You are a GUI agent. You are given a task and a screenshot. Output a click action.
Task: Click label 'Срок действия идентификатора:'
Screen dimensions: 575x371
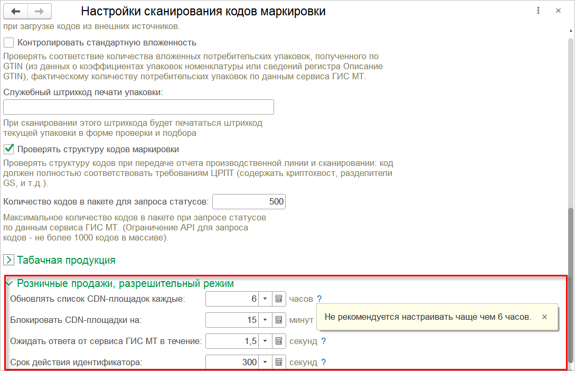click(x=76, y=362)
